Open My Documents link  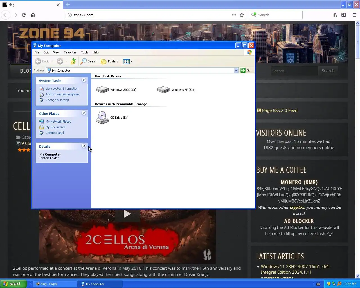[x=55, y=127]
